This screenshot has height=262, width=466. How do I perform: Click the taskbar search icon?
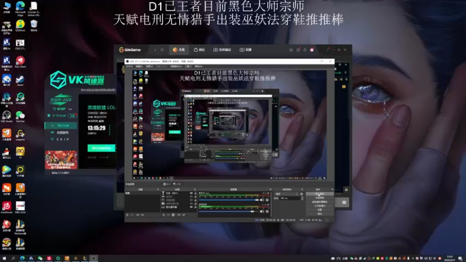tap(13, 259)
